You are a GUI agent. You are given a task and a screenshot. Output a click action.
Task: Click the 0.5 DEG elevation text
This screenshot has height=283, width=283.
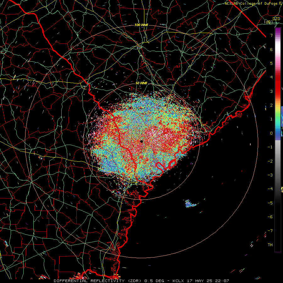154,281
